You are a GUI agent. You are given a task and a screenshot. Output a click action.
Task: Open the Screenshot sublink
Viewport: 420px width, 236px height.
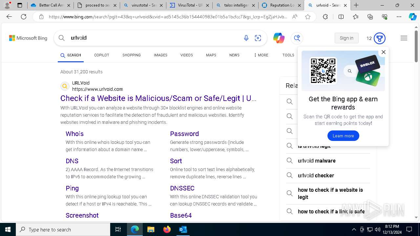coord(82,215)
